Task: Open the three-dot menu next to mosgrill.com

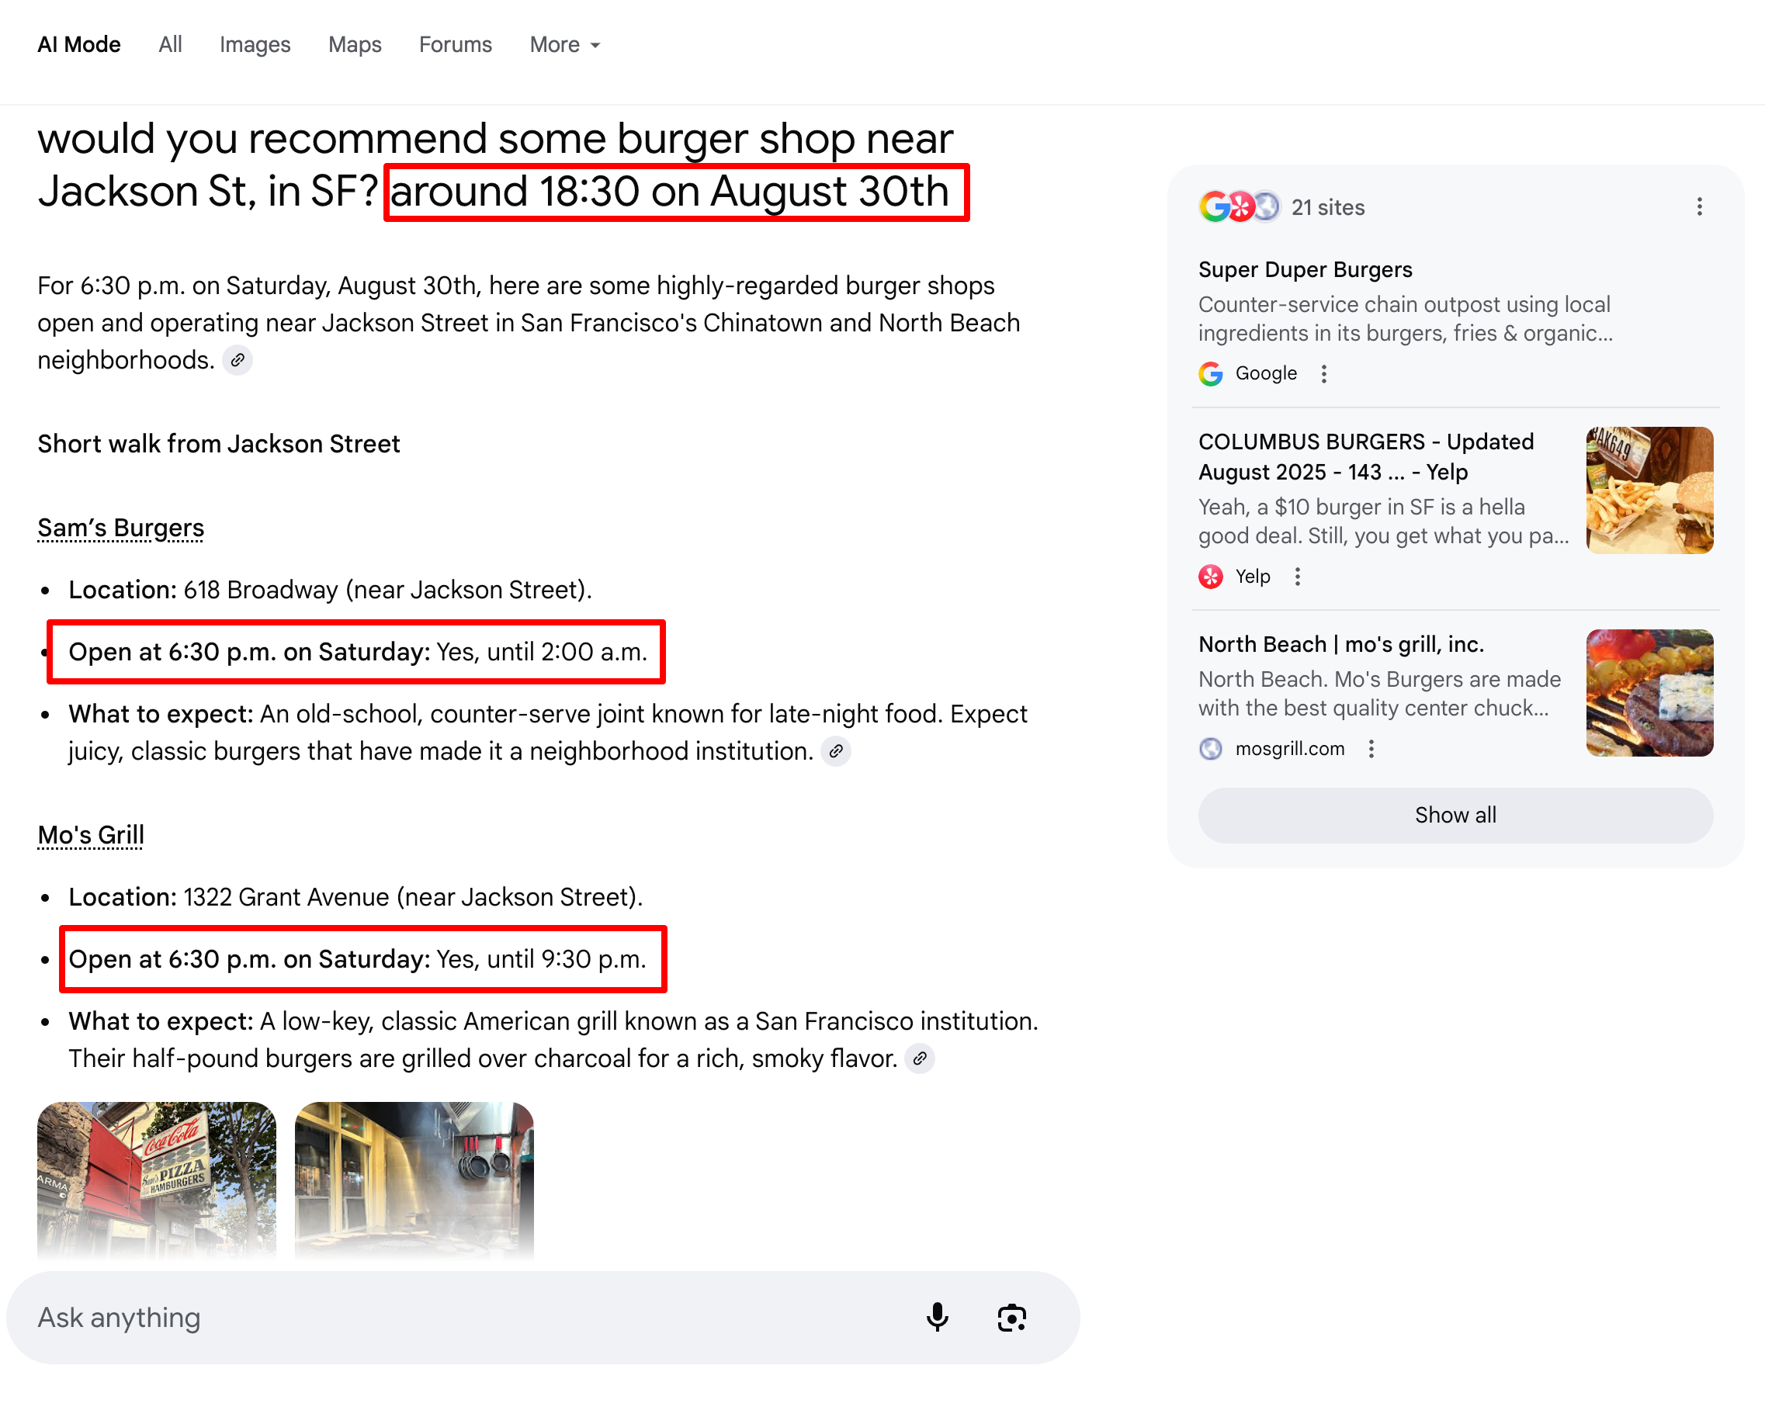Action: 1371,748
